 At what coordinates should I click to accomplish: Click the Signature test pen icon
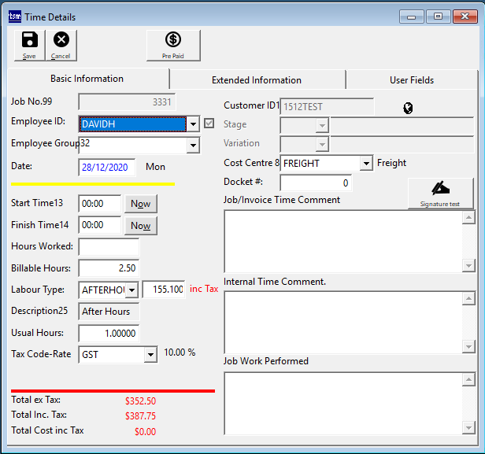coord(440,190)
